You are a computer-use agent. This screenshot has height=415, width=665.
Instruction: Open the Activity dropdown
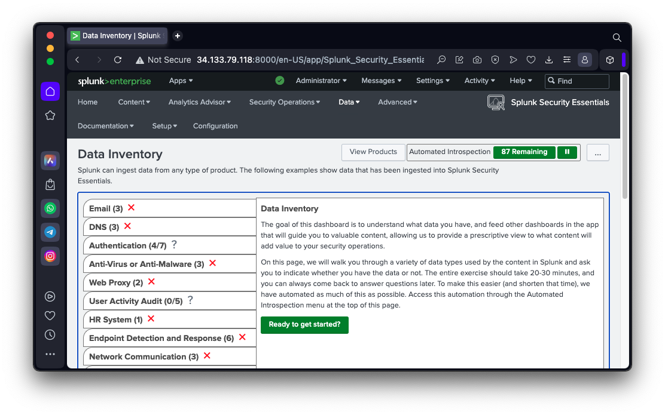coord(480,81)
